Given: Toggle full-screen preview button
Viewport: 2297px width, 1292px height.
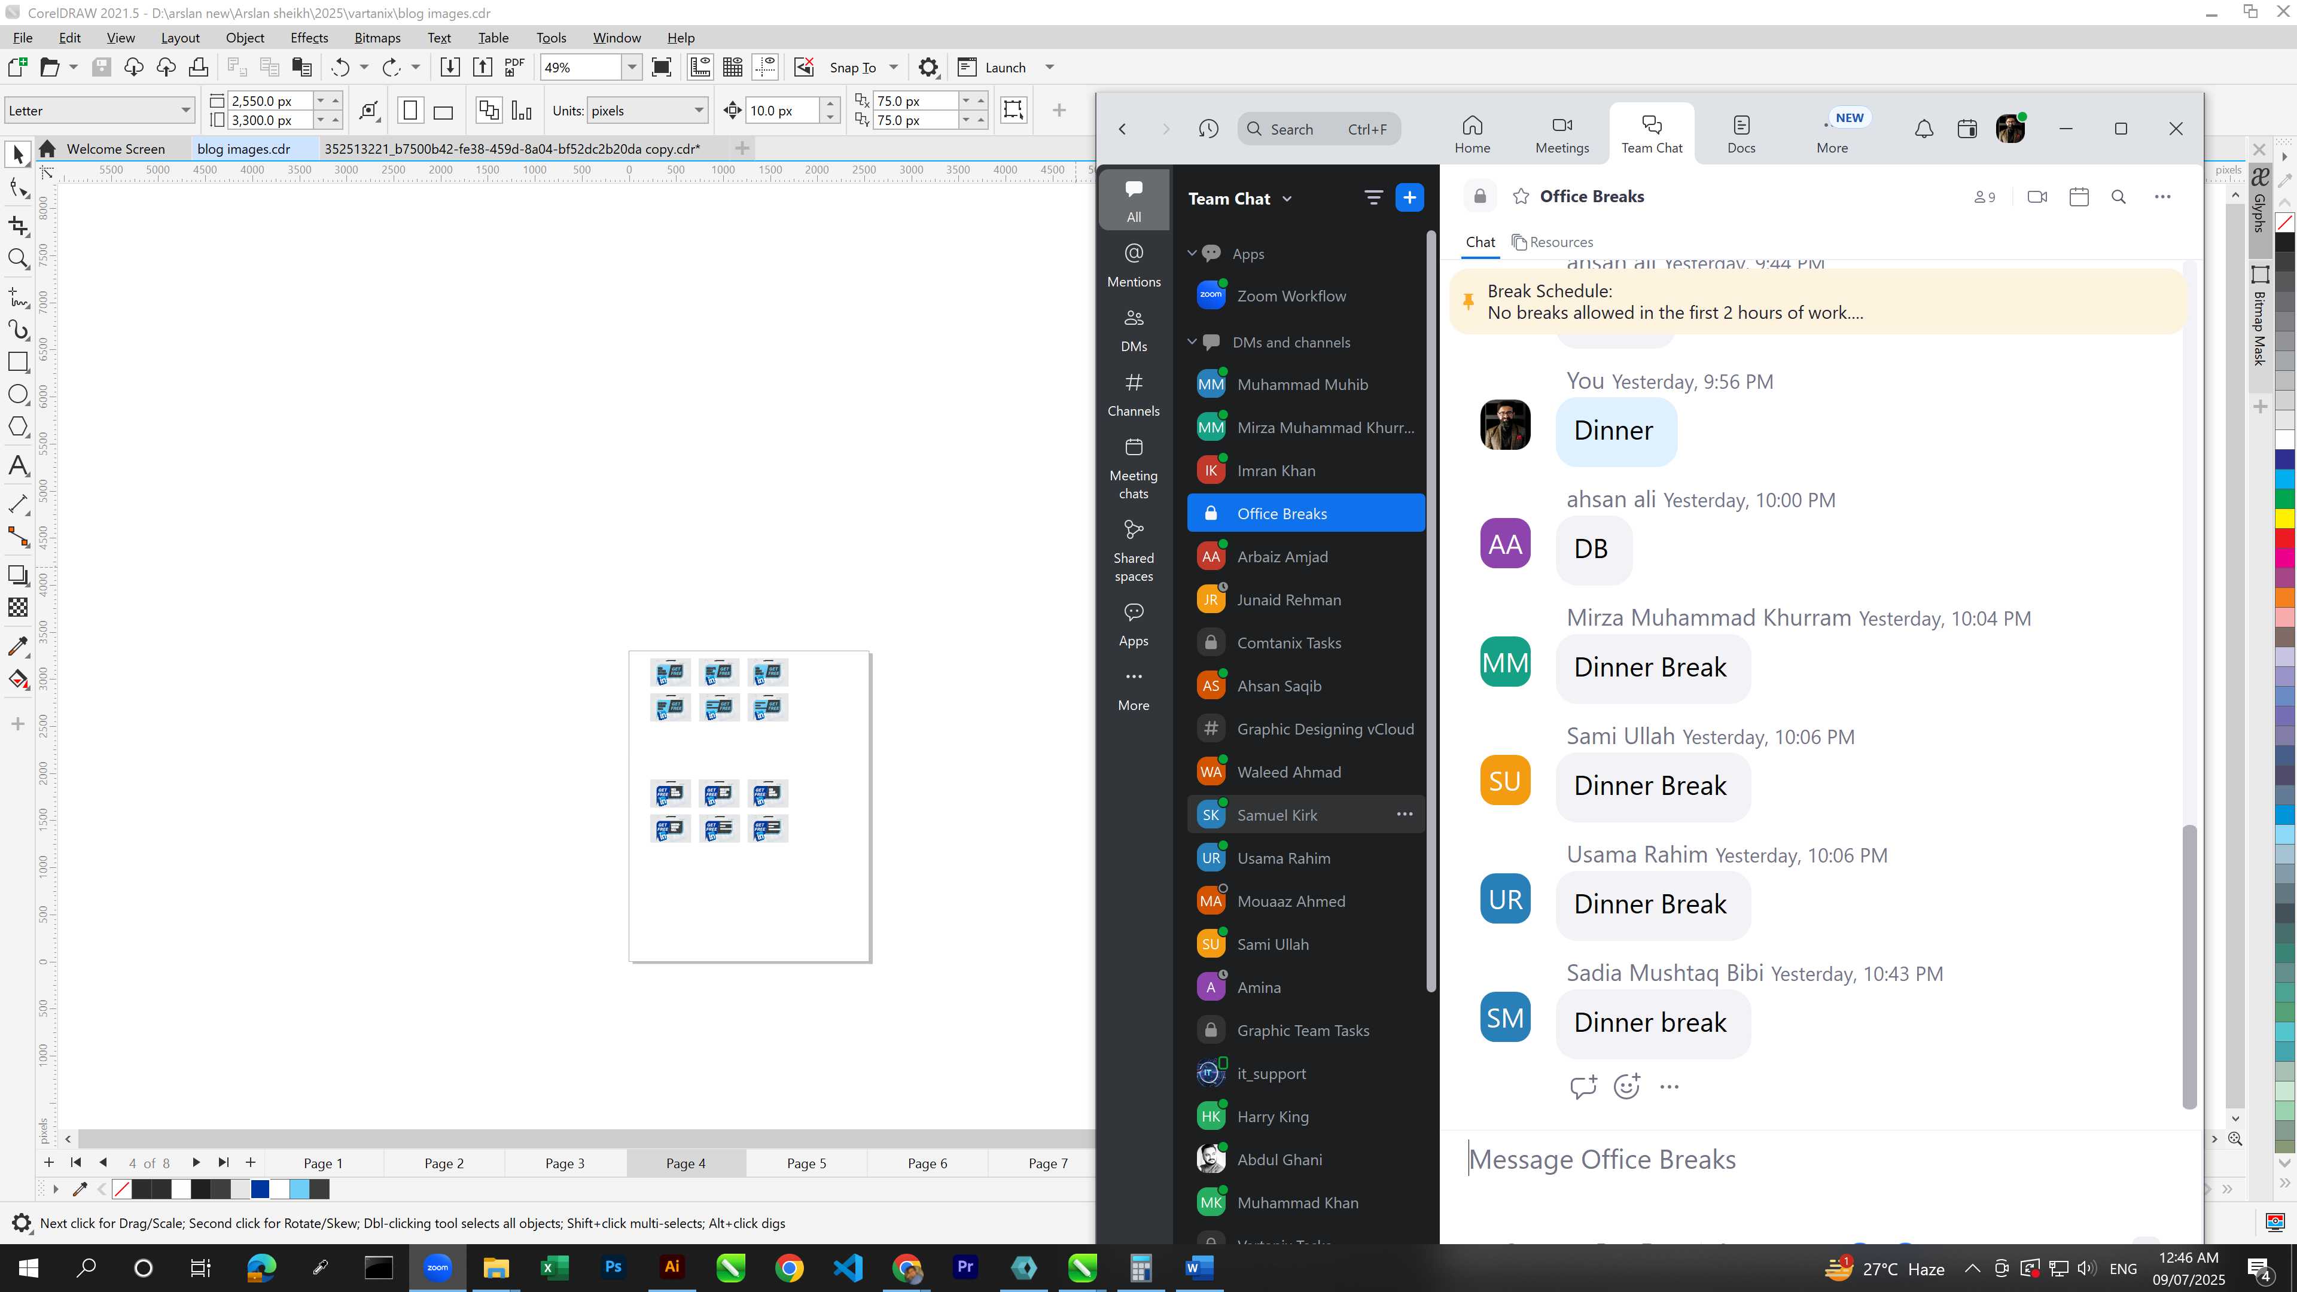Looking at the screenshot, I should tap(662, 67).
